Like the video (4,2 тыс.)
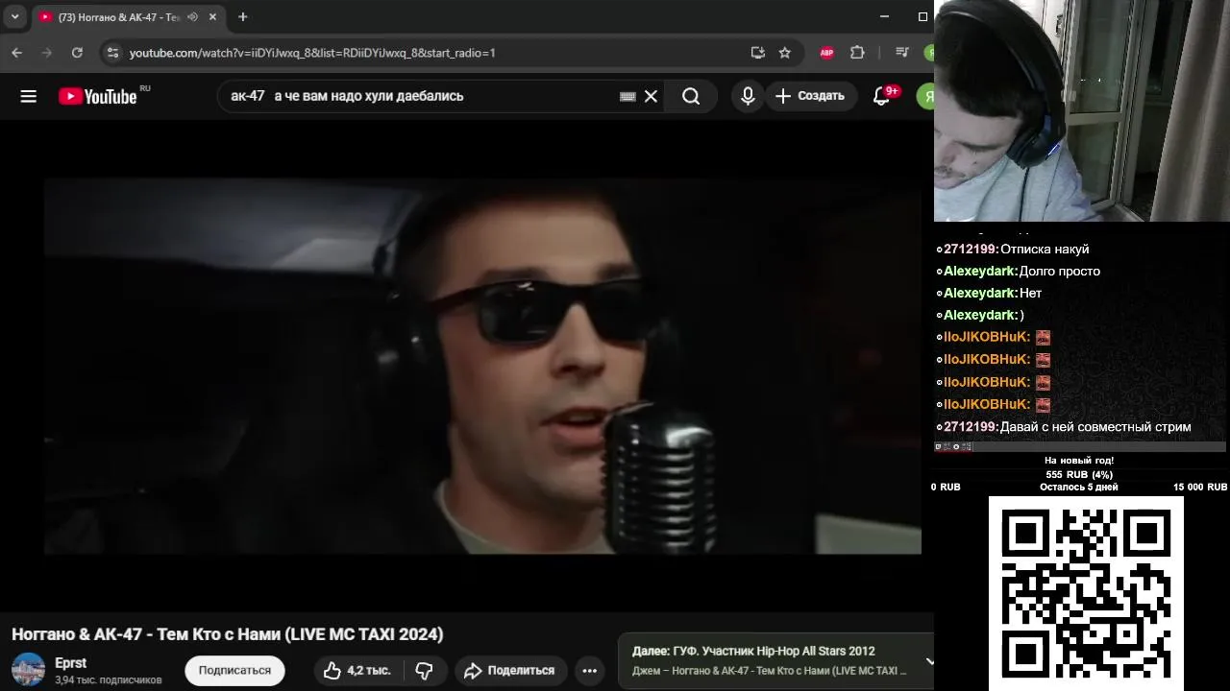Image resolution: width=1230 pixels, height=691 pixels. (357, 670)
